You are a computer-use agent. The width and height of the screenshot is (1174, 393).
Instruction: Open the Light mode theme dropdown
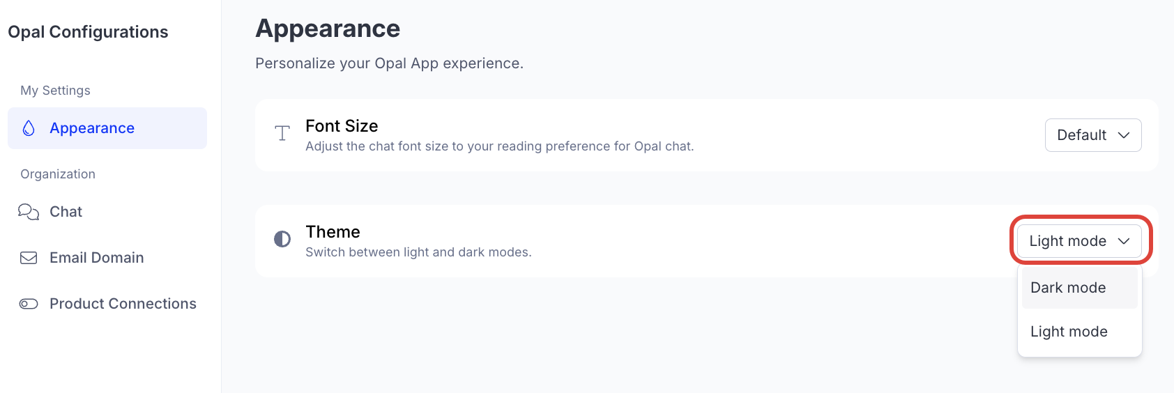[x=1078, y=241]
